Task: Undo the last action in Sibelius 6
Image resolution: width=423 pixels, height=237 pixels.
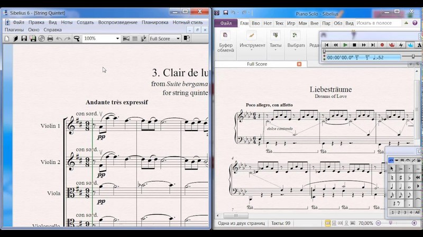Action: pyautogui.click(x=59, y=38)
